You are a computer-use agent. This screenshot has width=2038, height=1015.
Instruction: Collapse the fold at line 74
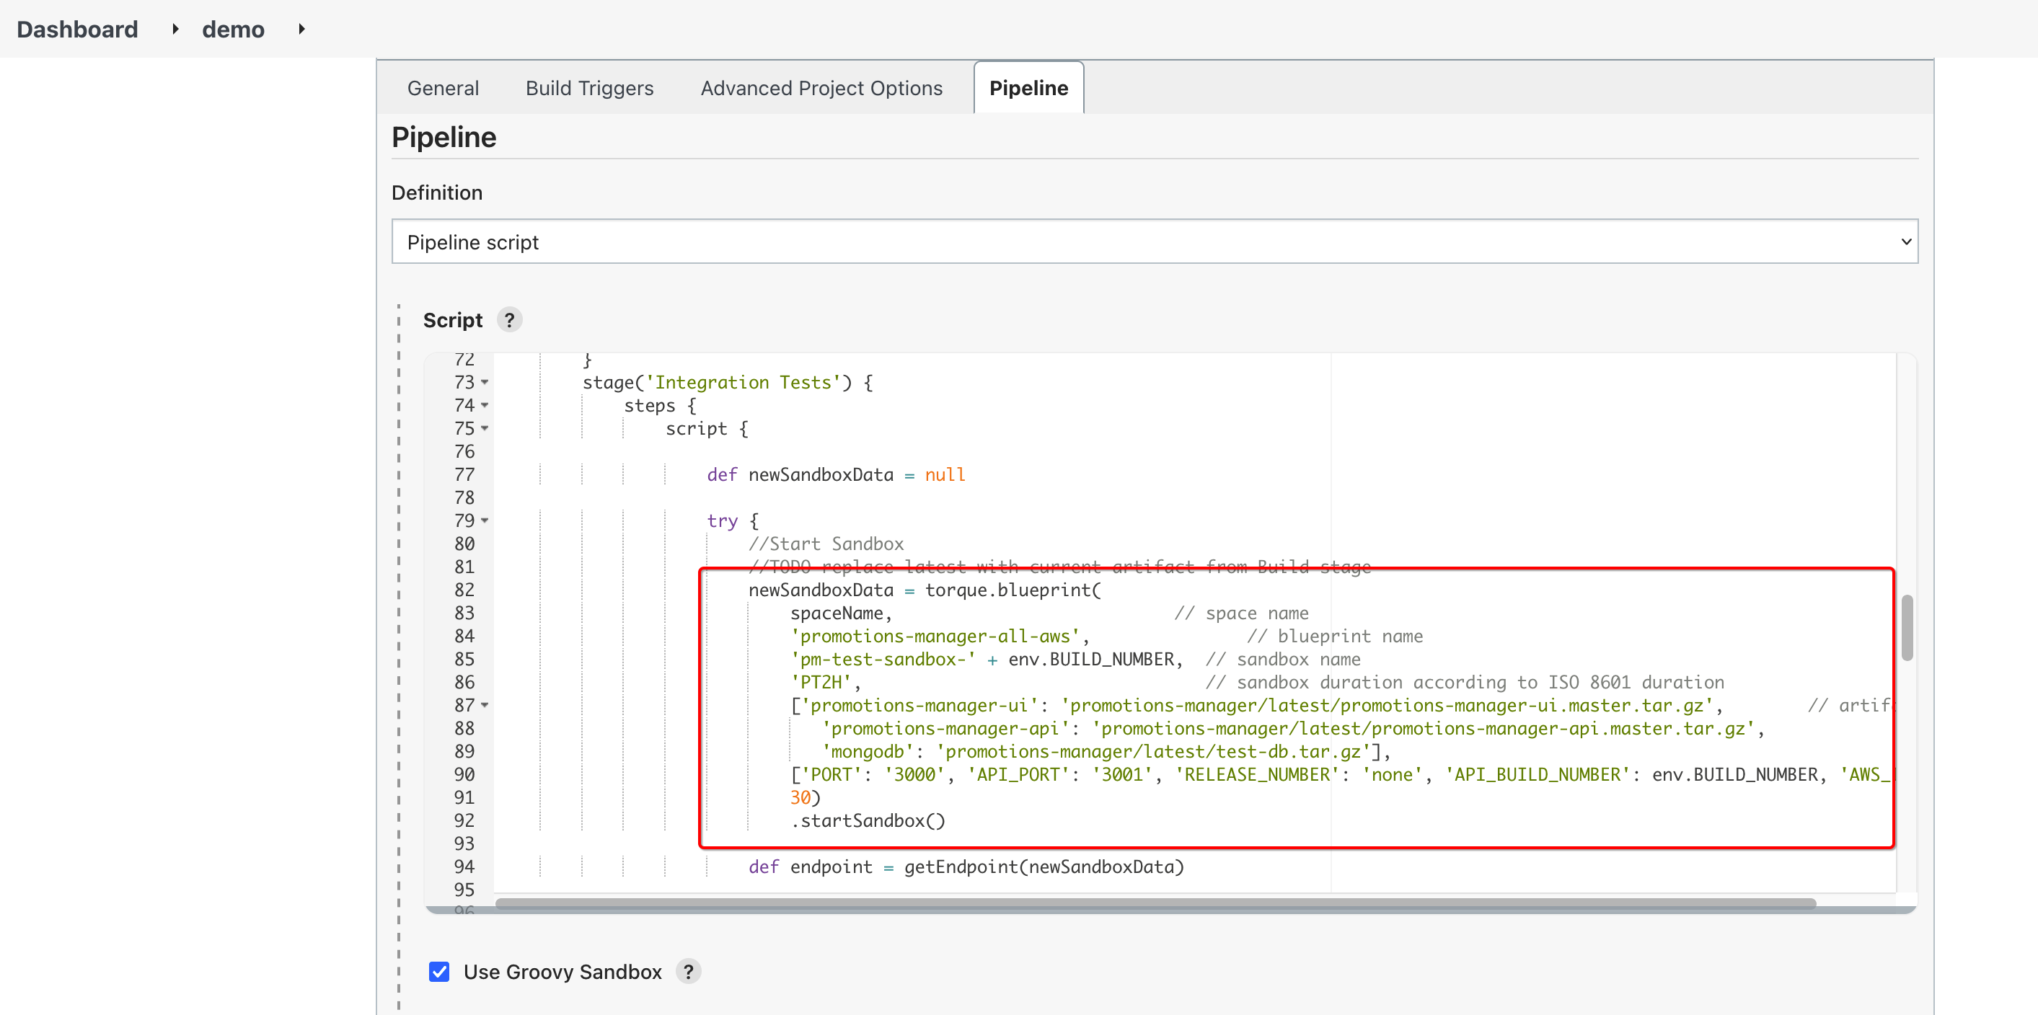[x=485, y=406]
